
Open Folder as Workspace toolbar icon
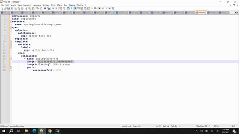(92, 8)
